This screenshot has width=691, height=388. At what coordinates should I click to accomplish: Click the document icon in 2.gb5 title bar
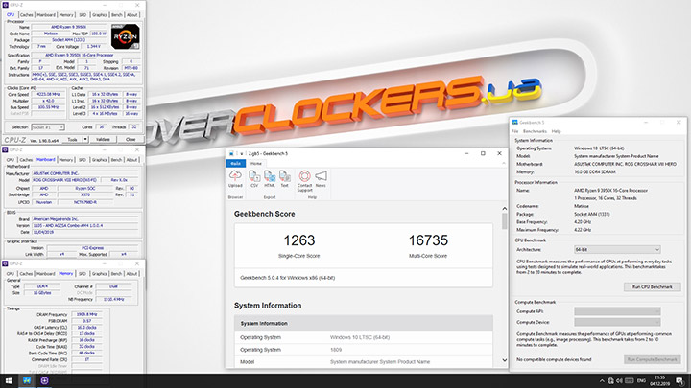(x=231, y=153)
